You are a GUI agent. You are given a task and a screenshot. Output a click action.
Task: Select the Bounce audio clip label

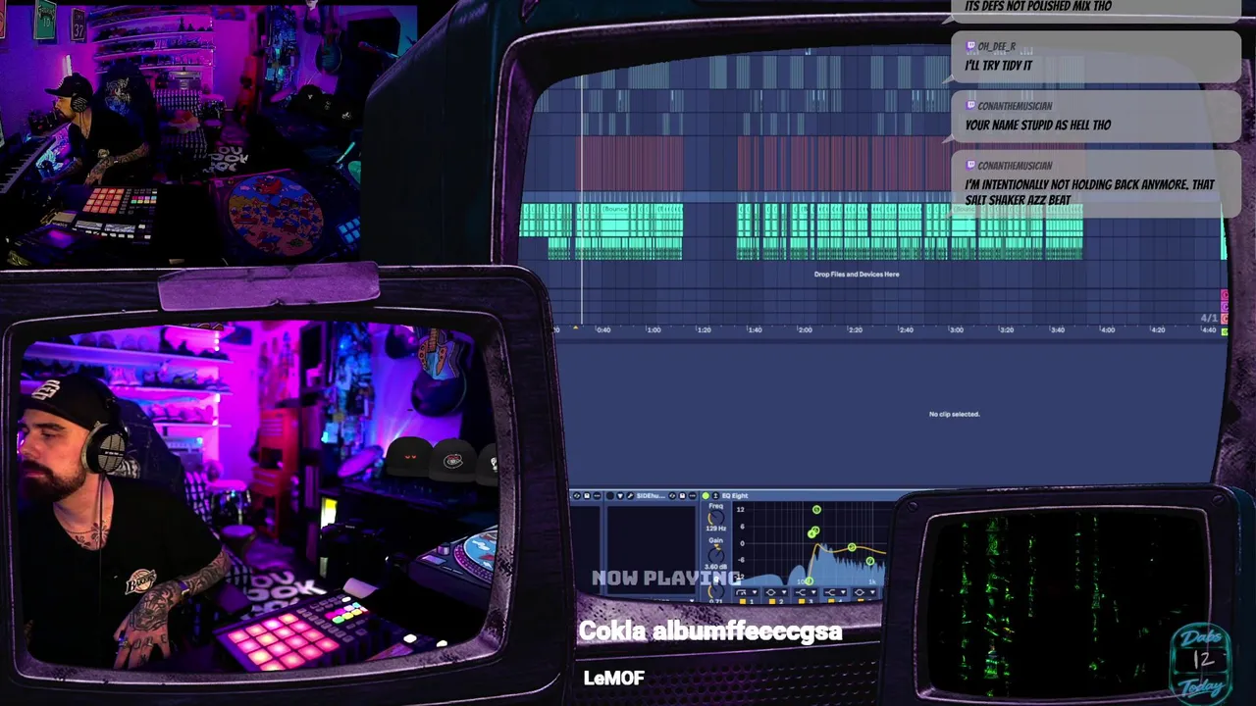(615, 209)
